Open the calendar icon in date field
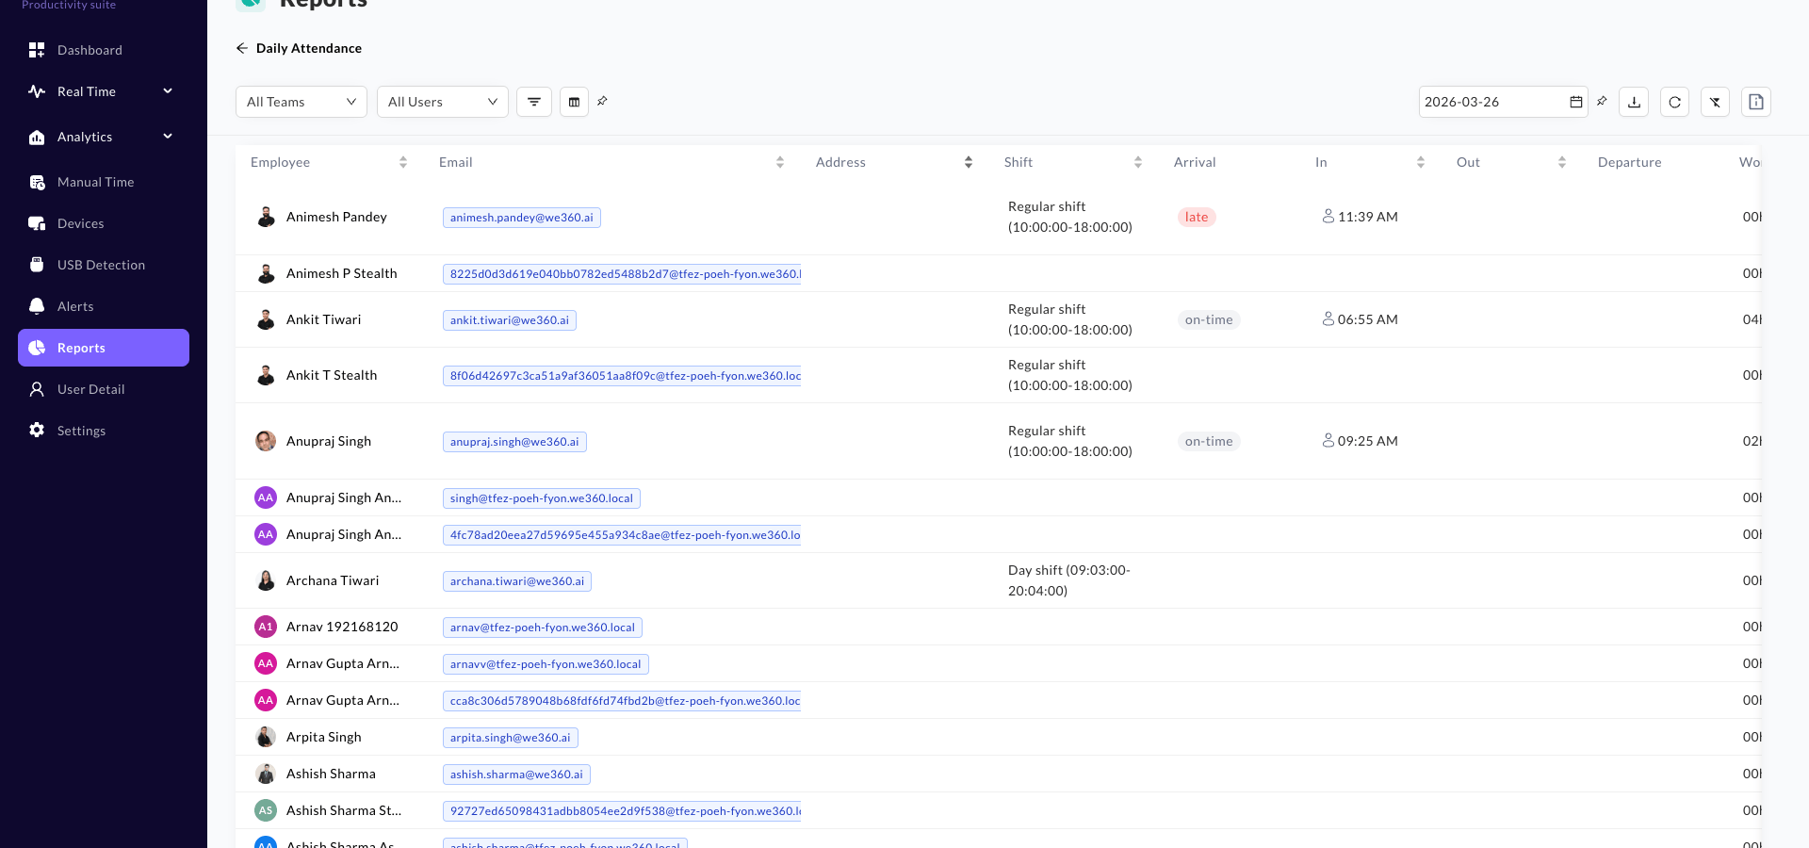 (1576, 102)
